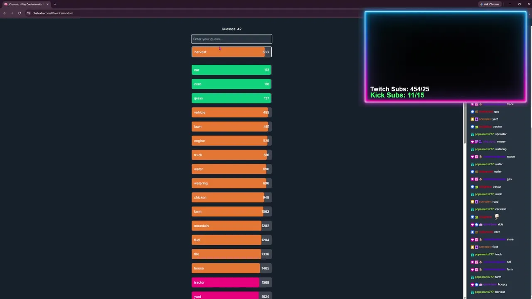This screenshot has height=299, width=532.
Task: Click the 'fuel' guess row
Action: (232, 240)
